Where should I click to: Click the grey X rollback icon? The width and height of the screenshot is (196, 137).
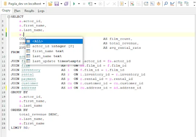(114, 4)
